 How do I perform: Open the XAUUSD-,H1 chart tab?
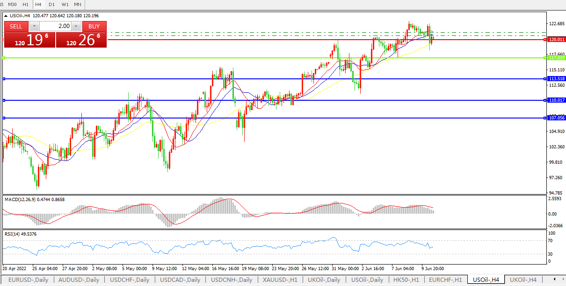click(280, 280)
